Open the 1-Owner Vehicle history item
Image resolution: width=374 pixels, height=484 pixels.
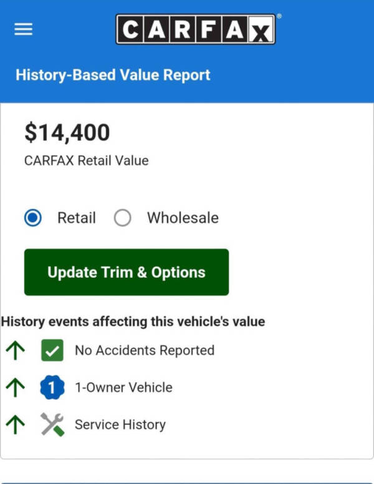pos(123,388)
